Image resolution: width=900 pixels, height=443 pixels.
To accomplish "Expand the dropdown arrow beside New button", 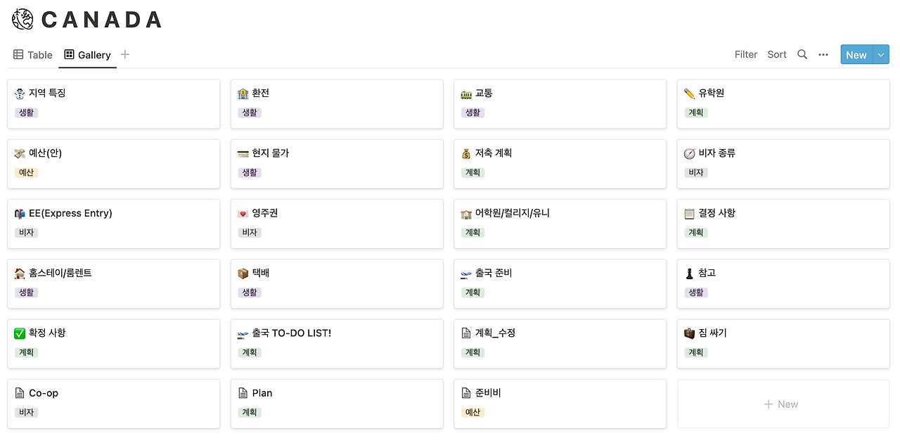I will pyautogui.click(x=882, y=55).
